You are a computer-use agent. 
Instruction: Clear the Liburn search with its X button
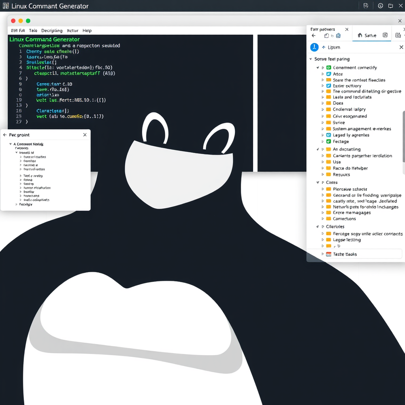pyautogui.click(x=401, y=47)
